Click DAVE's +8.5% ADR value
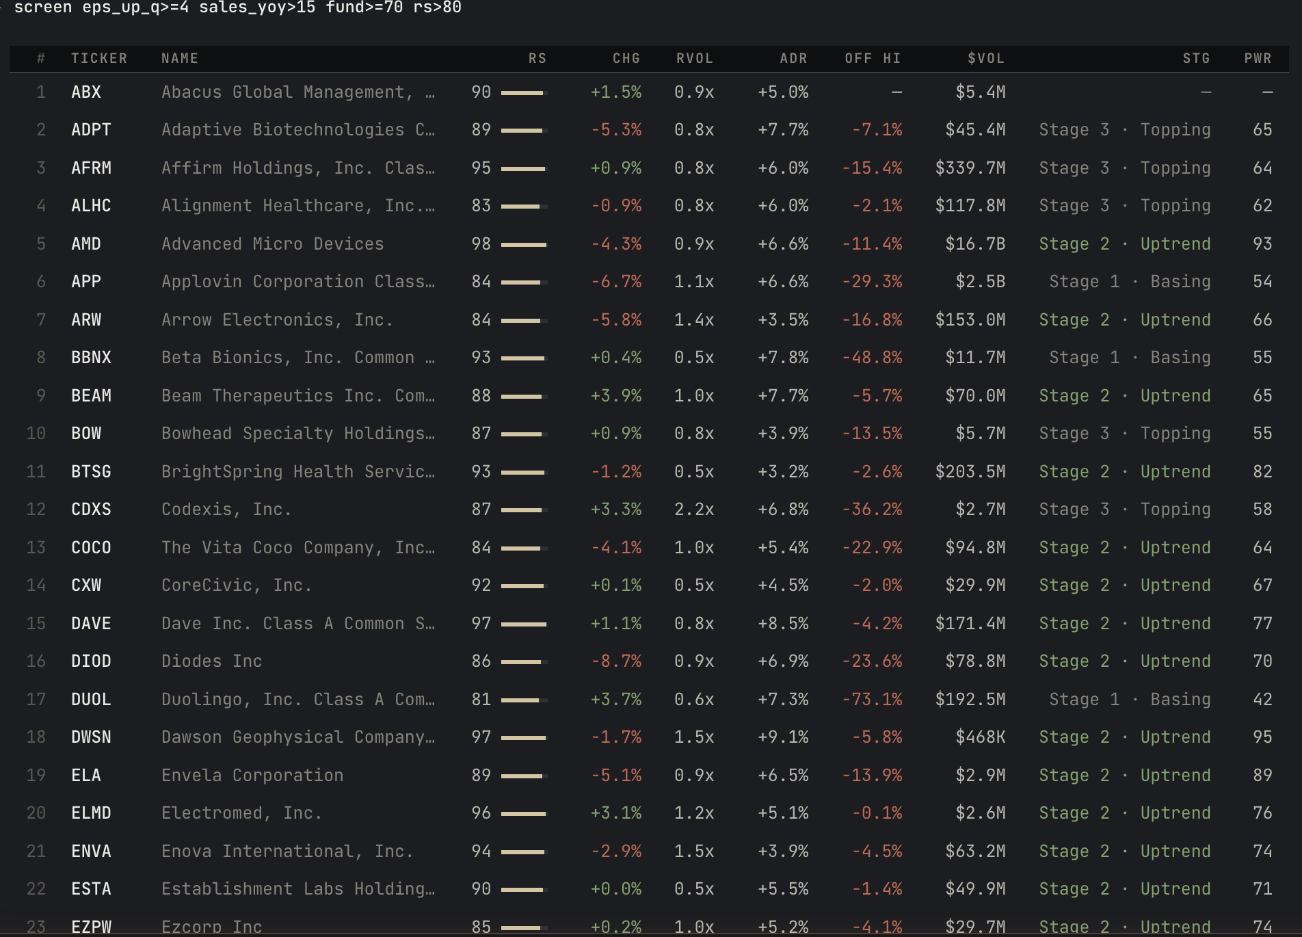 (x=784, y=624)
